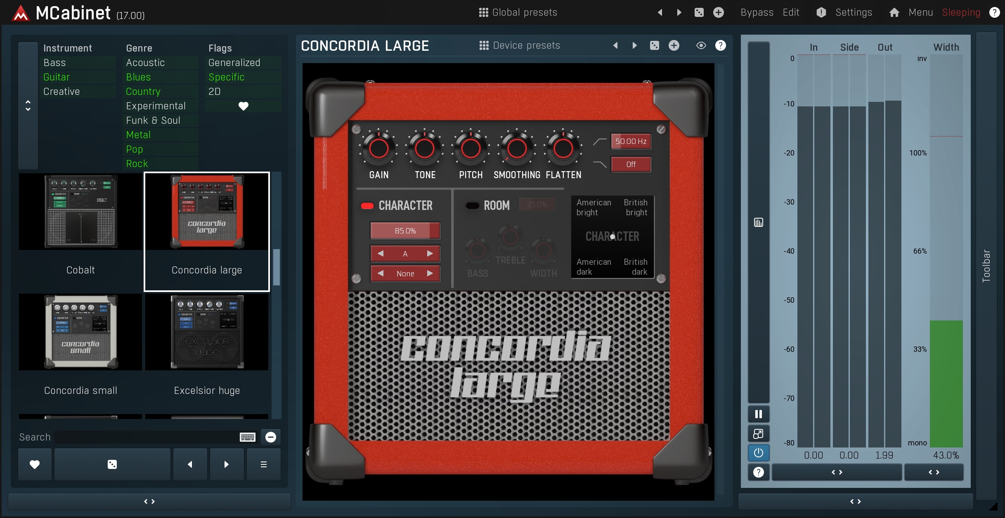Toggle the meter power button

coord(758,453)
